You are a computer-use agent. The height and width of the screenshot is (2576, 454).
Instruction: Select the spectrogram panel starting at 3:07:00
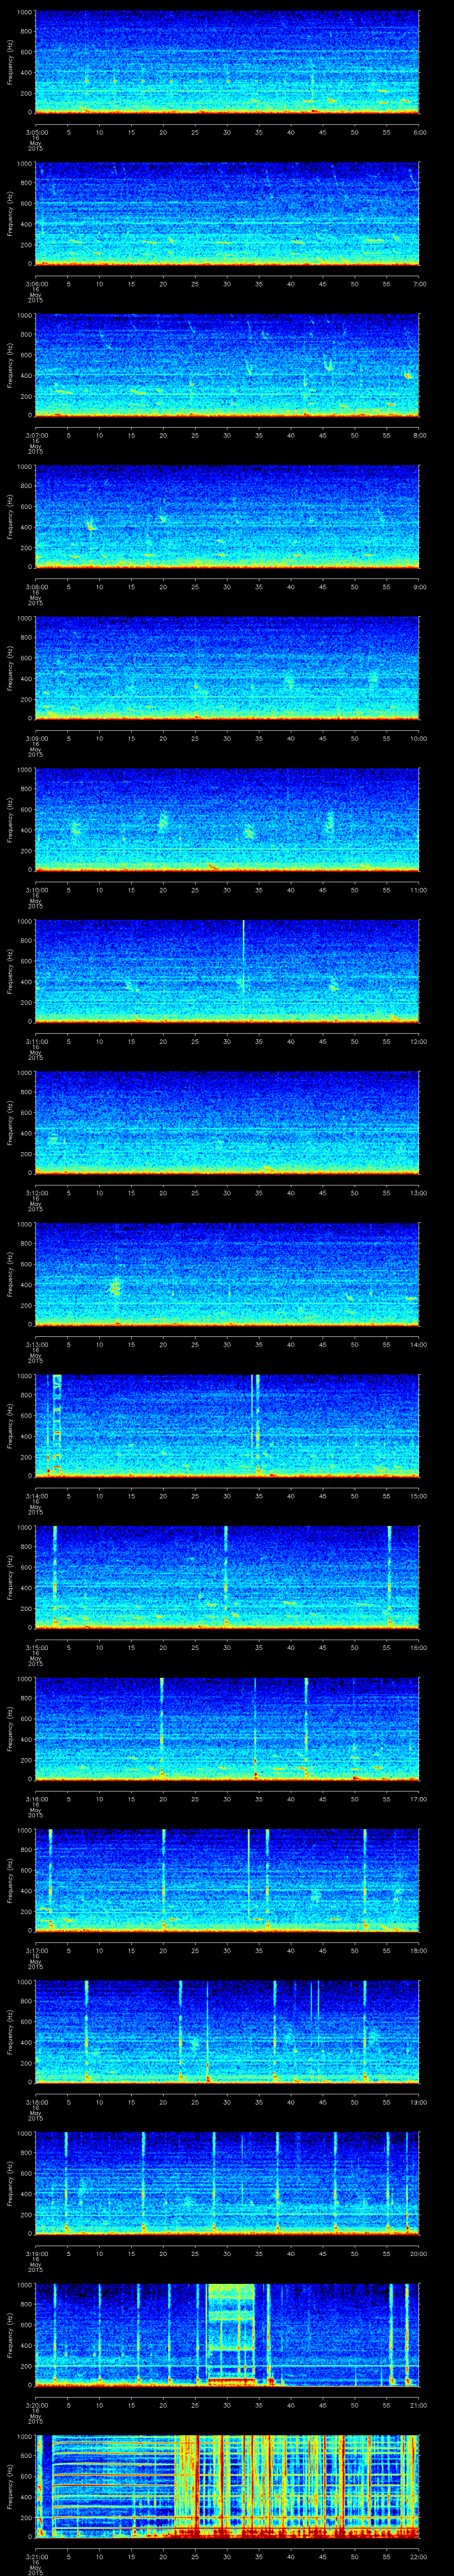[x=227, y=365]
